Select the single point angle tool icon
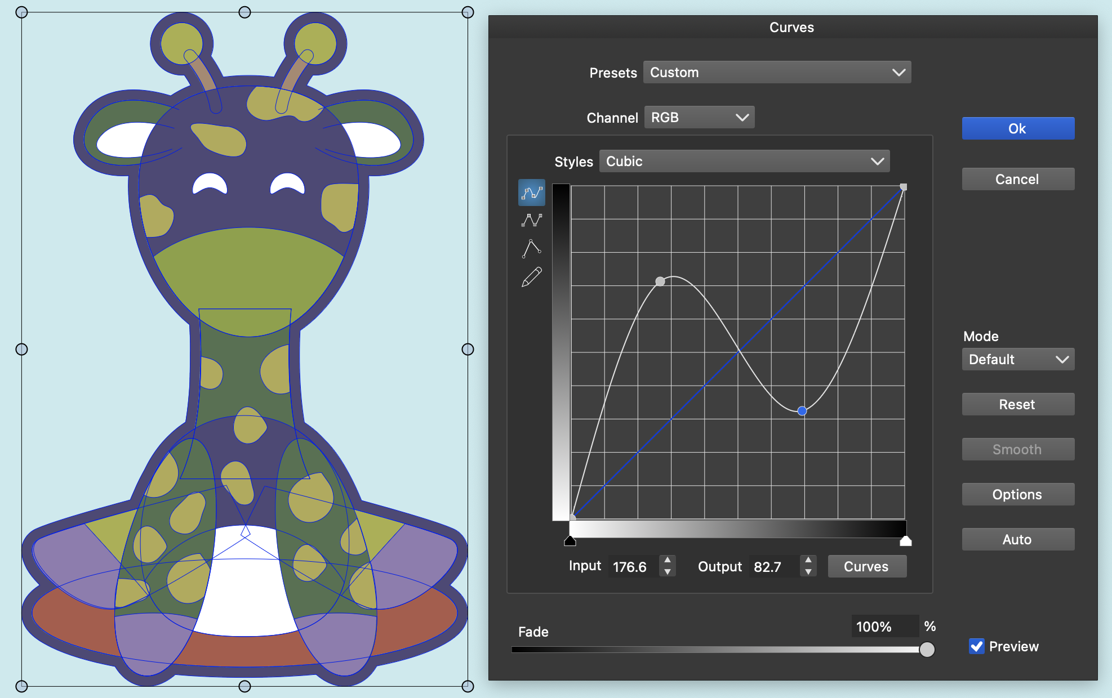Image resolution: width=1112 pixels, height=698 pixels. 531,248
